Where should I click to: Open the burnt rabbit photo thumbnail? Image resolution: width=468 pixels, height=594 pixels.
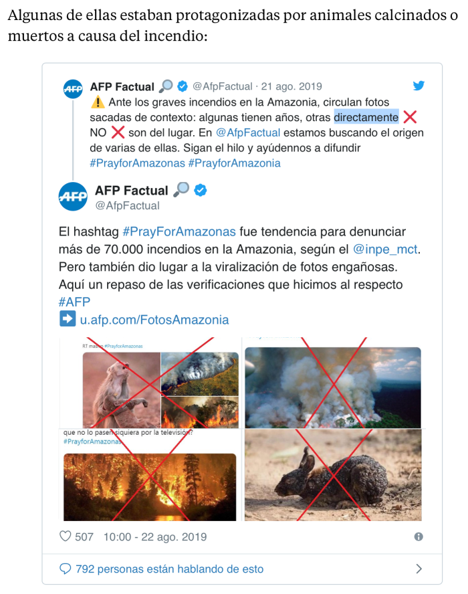click(x=333, y=475)
